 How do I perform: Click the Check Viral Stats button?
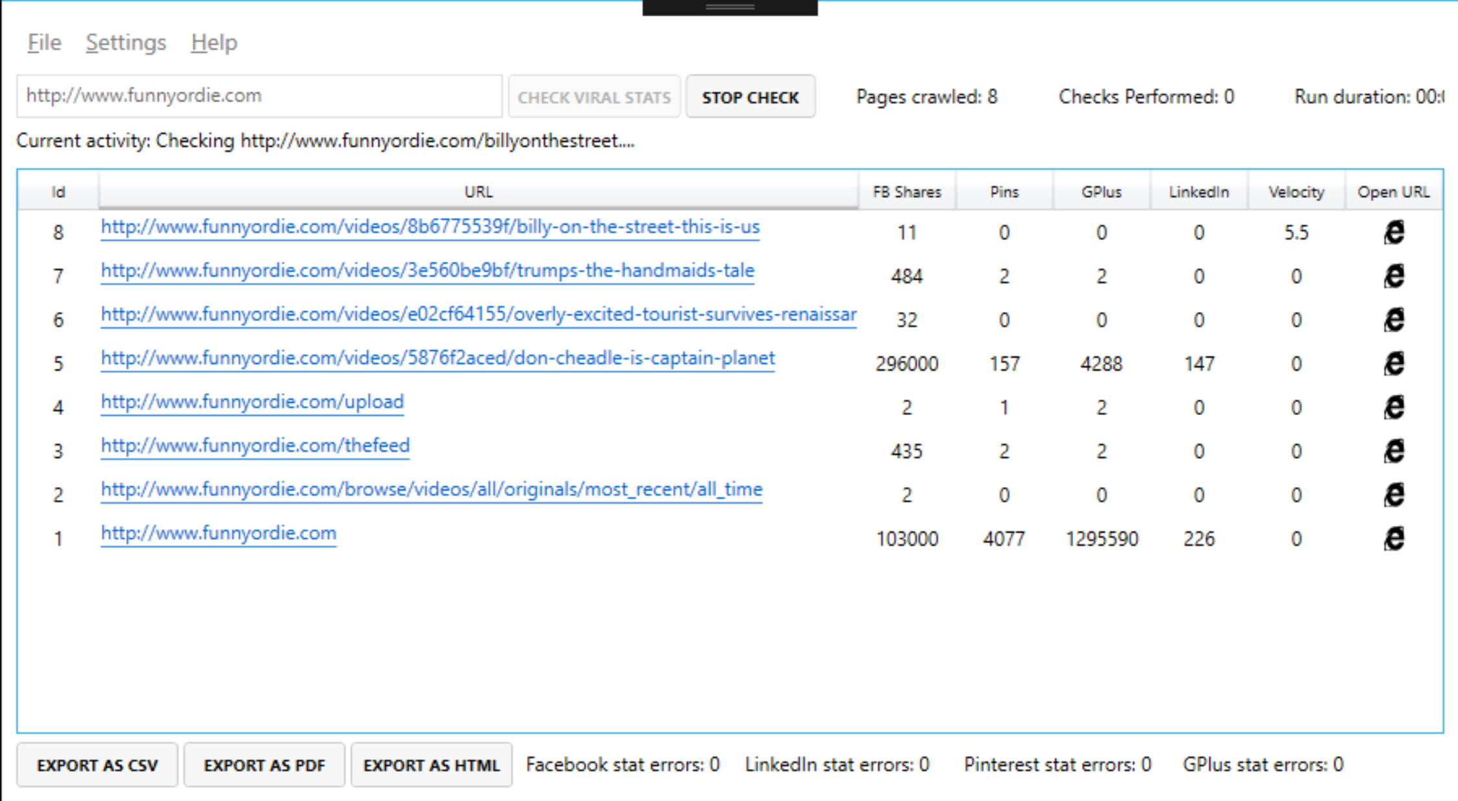pyautogui.click(x=594, y=97)
